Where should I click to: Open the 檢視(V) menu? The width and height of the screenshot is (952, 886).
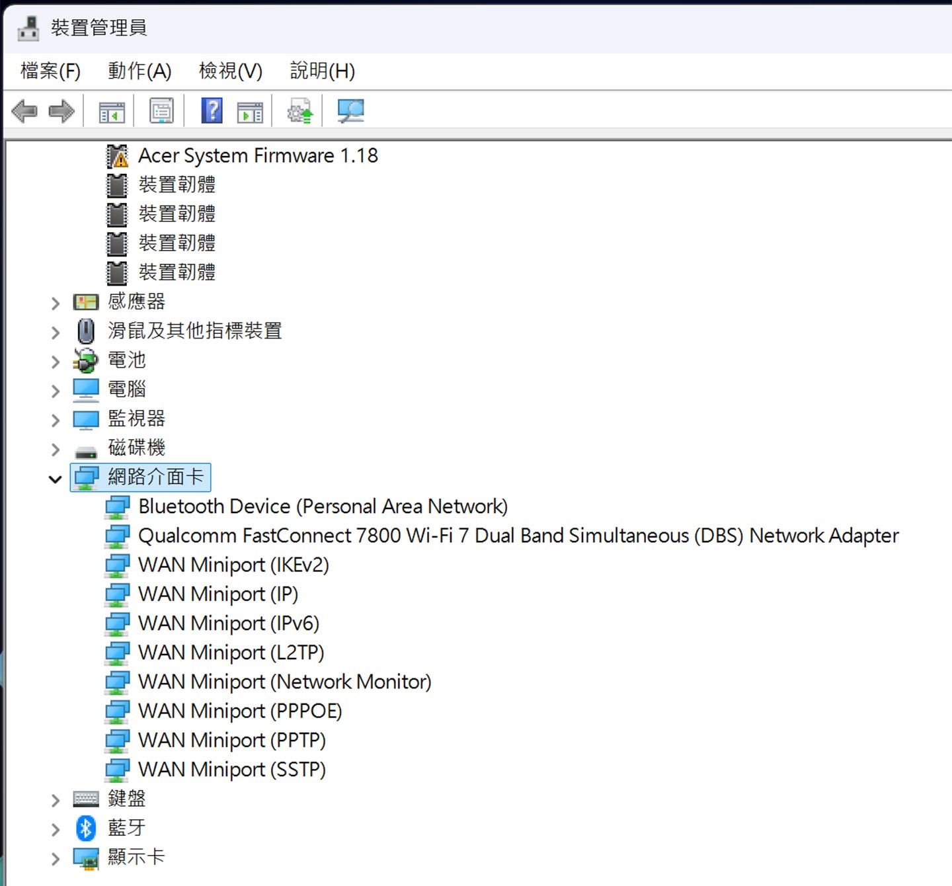pyautogui.click(x=231, y=71)
